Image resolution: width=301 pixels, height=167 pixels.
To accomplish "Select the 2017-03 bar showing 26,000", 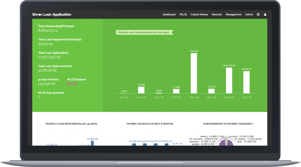I will click(141, 90).
